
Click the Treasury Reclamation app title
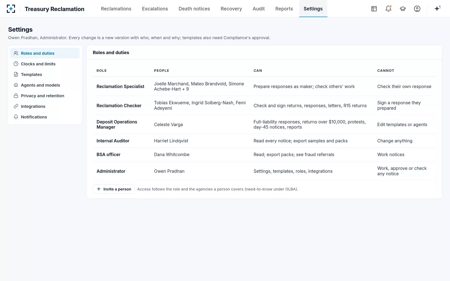coord(54,9)
